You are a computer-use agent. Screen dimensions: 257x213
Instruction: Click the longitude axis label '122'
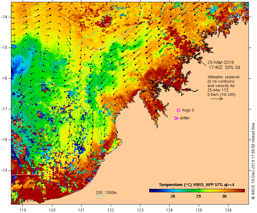pos(111,210)
